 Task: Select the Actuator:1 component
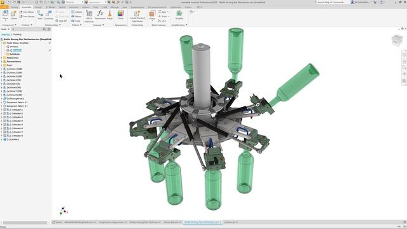pos(16,110)
